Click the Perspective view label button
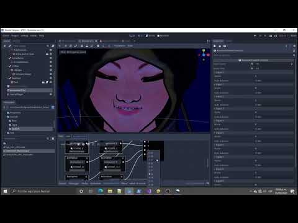 [x=73, y=52]
